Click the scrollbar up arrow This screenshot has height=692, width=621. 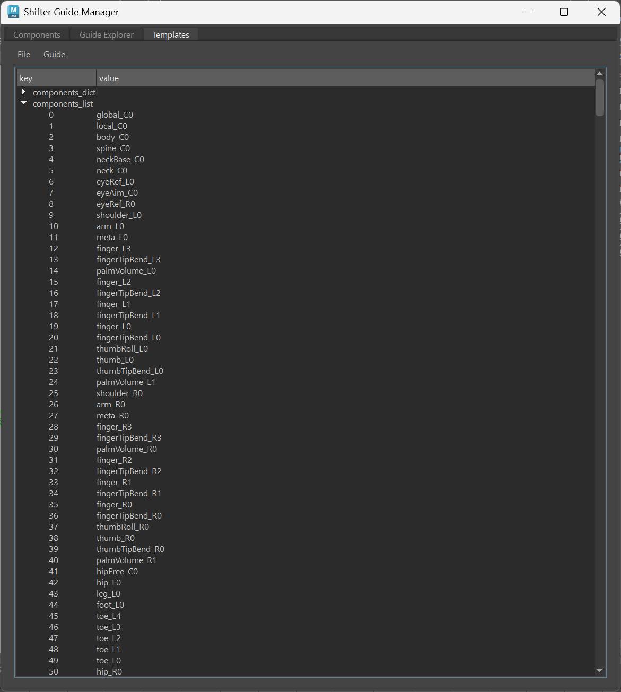pos(600,74)
